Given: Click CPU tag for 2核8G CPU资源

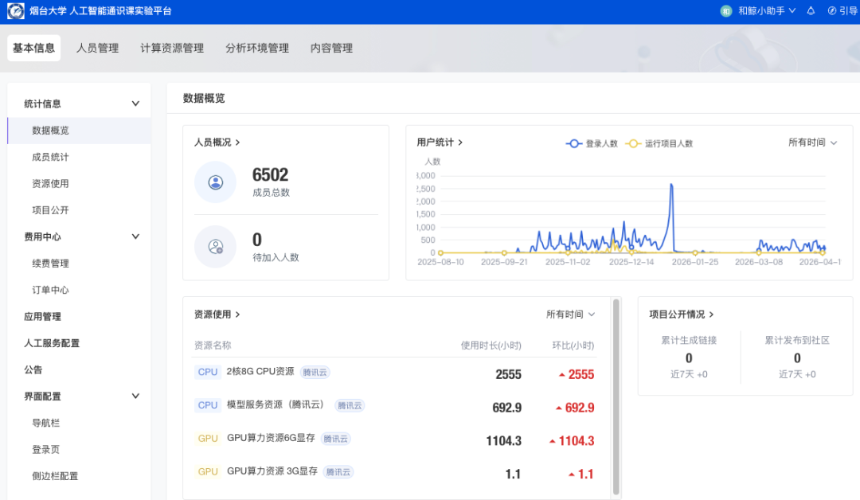Looking at the screenshot, I should coord(208,372).
